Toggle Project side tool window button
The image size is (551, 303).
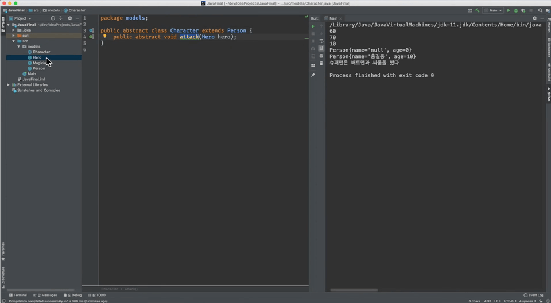point(3,25)
